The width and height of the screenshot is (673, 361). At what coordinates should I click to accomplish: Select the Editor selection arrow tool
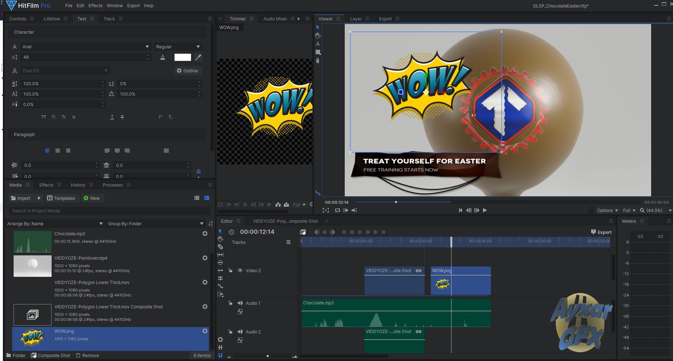pyautogui.click(x=220, y=231)
